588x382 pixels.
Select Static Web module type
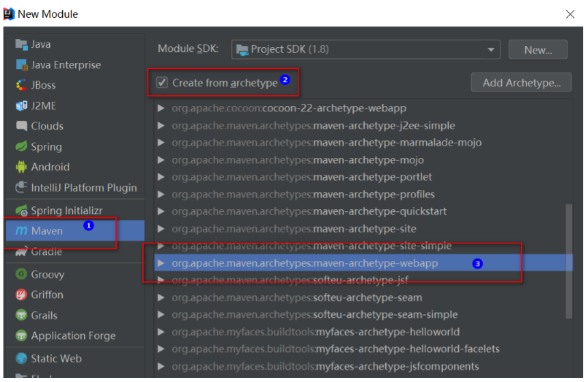[75, 358]
